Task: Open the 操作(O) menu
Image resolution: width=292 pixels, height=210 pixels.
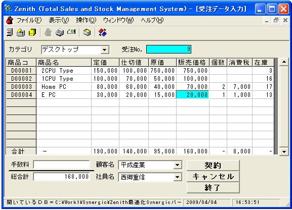Action: coord(86,20)
